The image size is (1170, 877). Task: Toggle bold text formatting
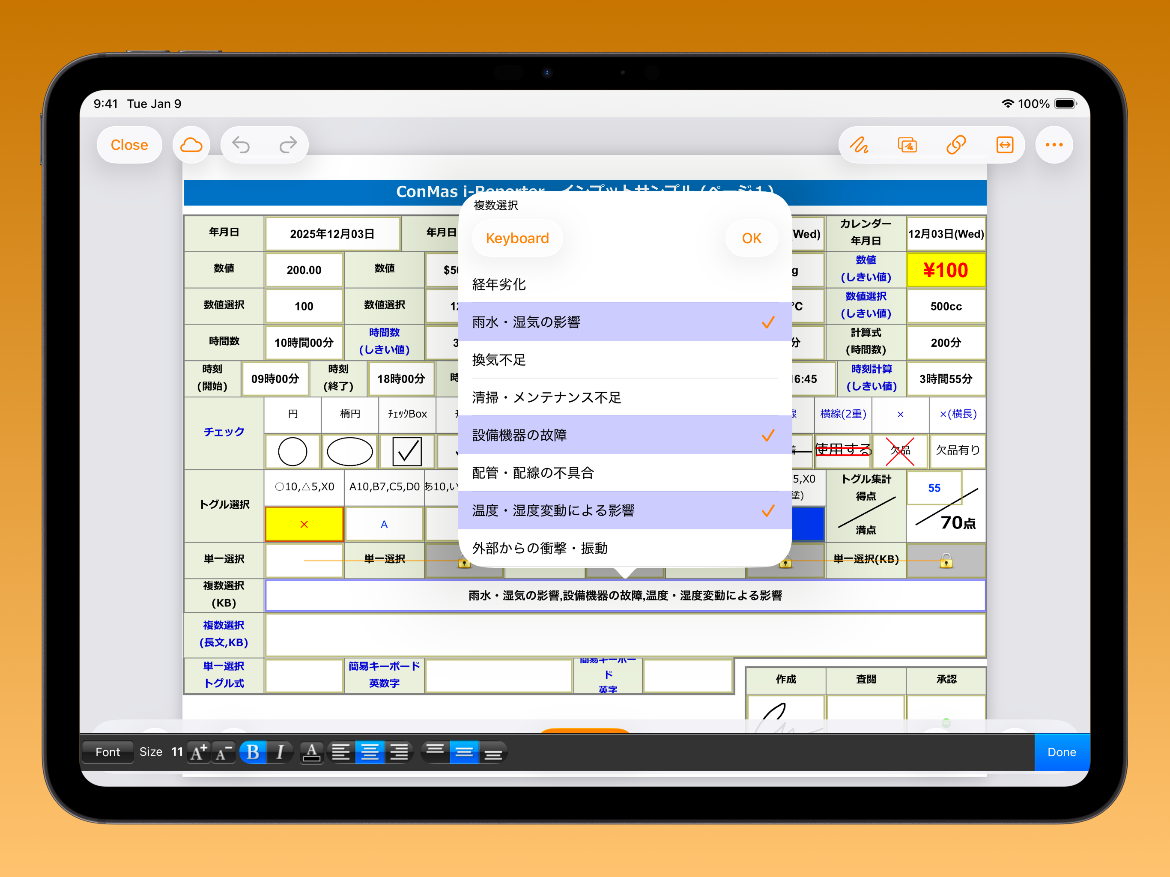click(253, 751)
